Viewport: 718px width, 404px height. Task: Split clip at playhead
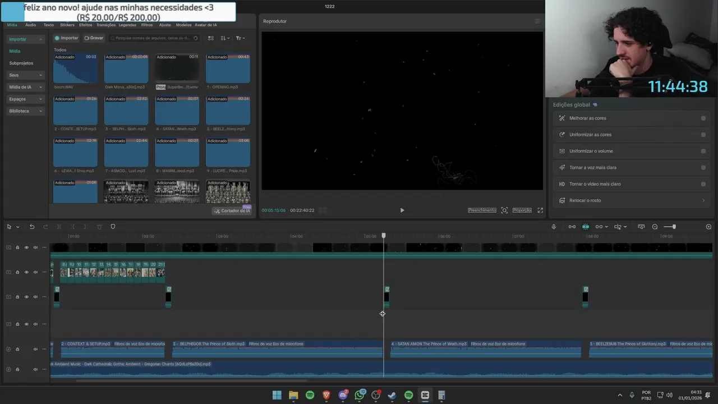coord(59,227)
